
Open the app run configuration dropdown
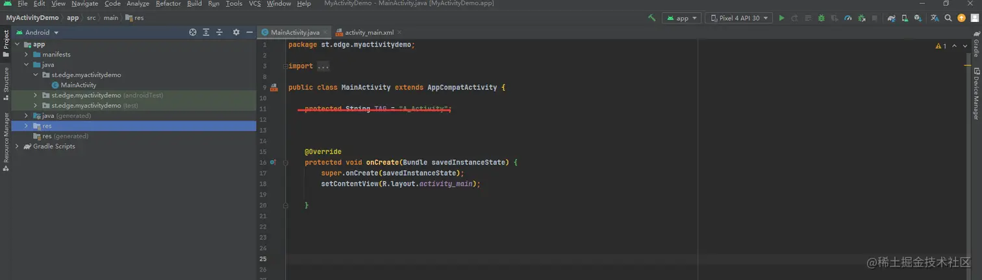pyautogui.click(x=682, y=18)
